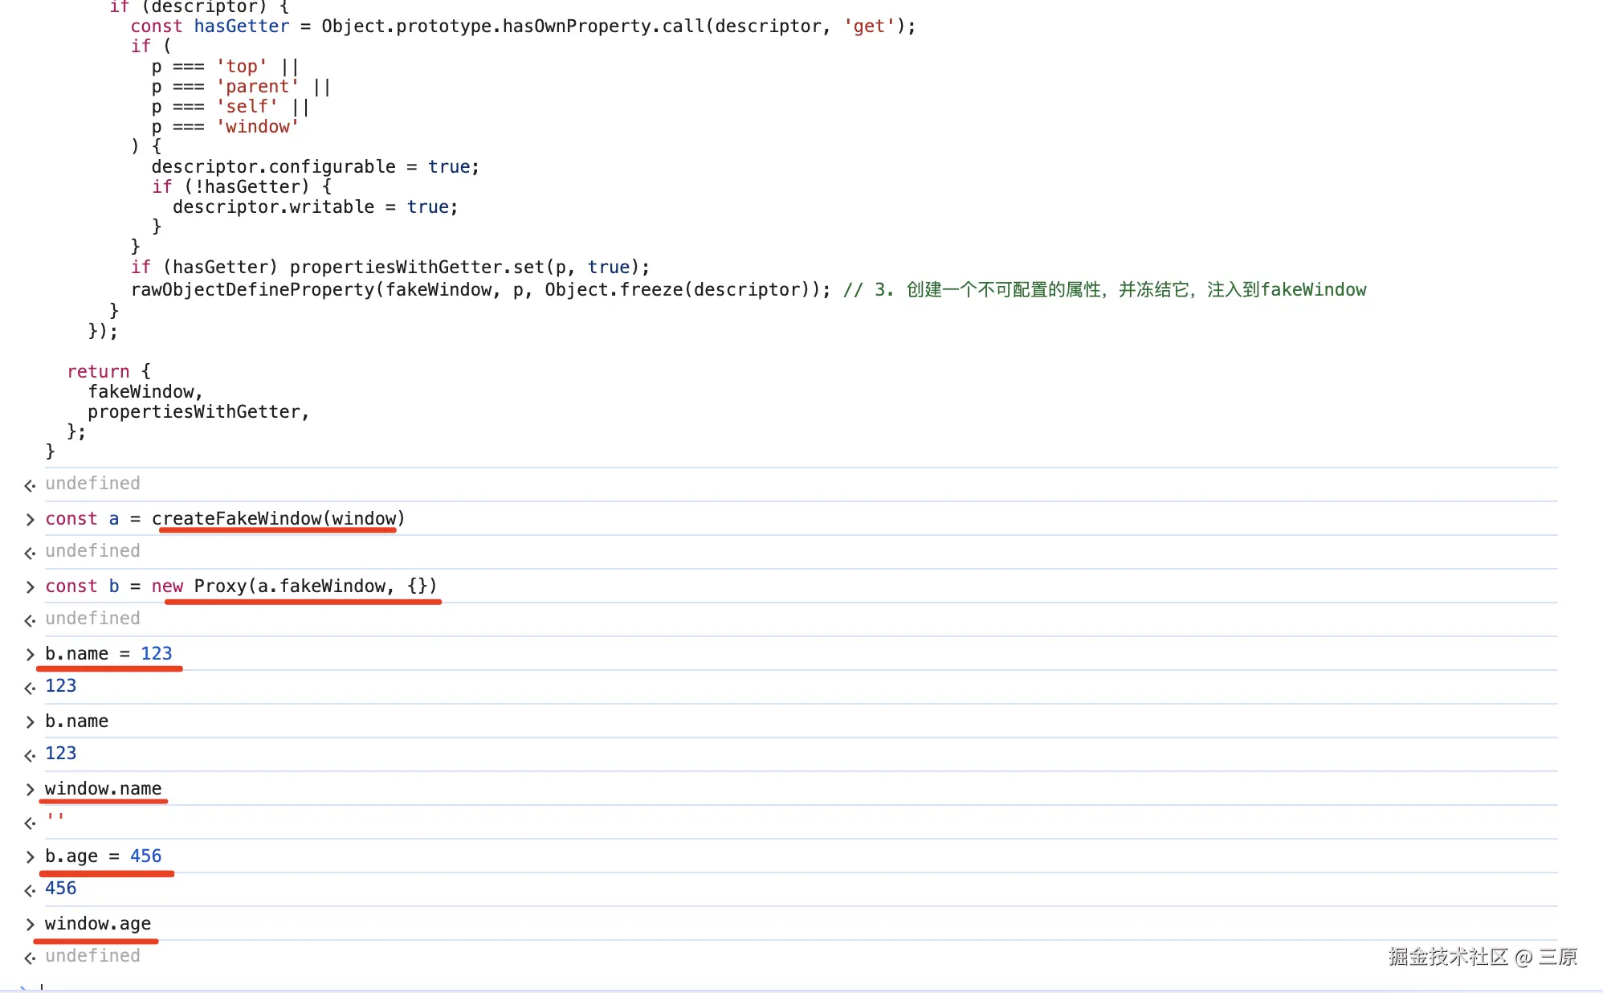The width and height of the screenshot is (1603, 993).
Task: Click the 'rawObjectDefineProperty' code line
Action: [480, 290]
